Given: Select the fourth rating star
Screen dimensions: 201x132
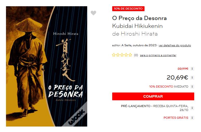Looking at the screenshot, I should [x=126, y=55].
